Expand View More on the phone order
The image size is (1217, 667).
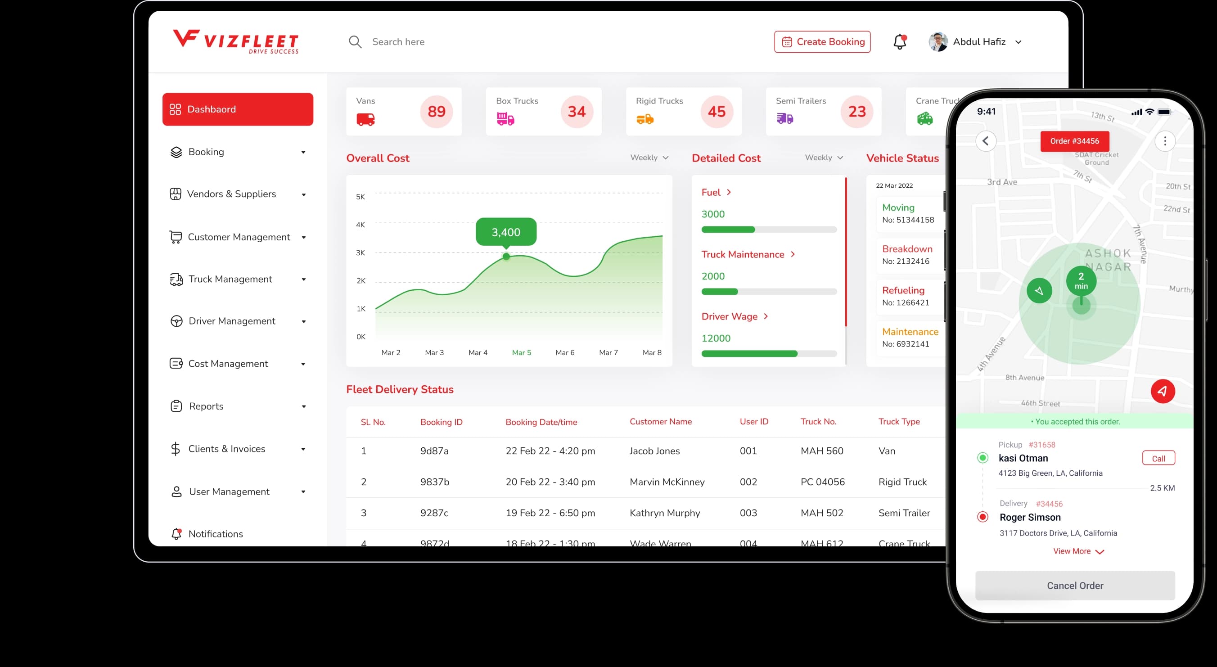pyautogui.click(x=1078, y=551)
